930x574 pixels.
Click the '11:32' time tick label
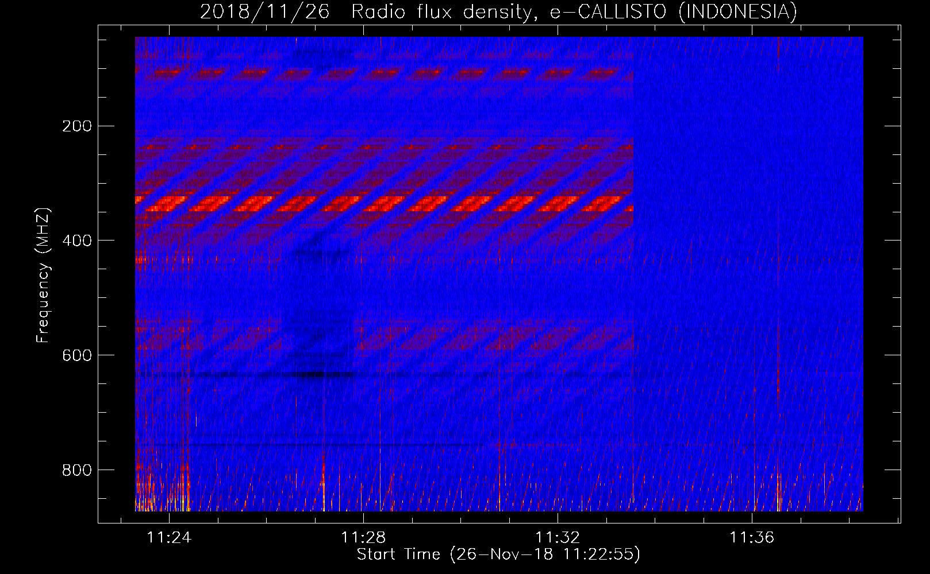point(558,537)
